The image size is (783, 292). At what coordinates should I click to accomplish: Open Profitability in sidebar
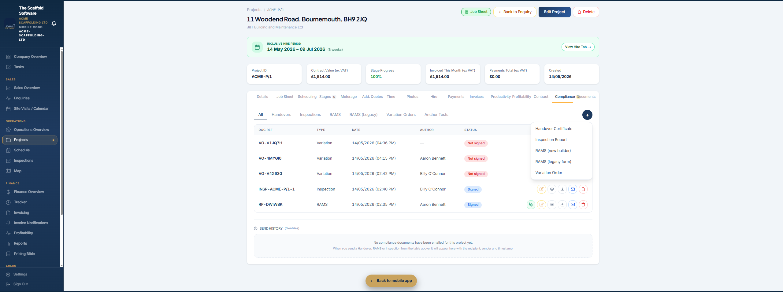[30, 233]
